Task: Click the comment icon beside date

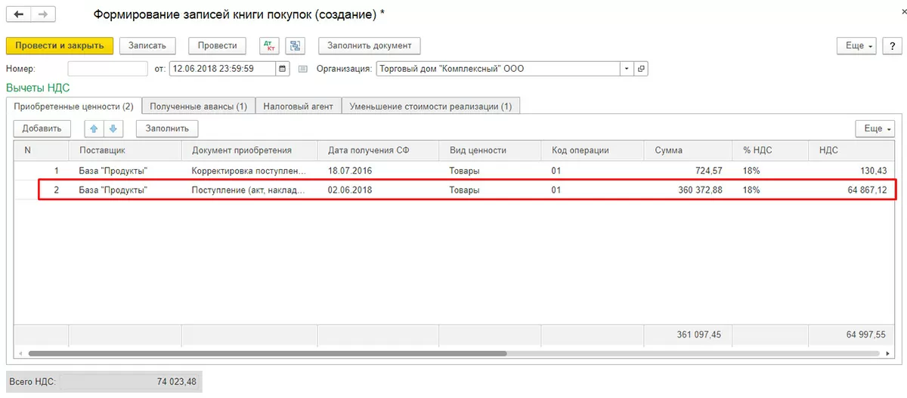Action: point(303,69)
